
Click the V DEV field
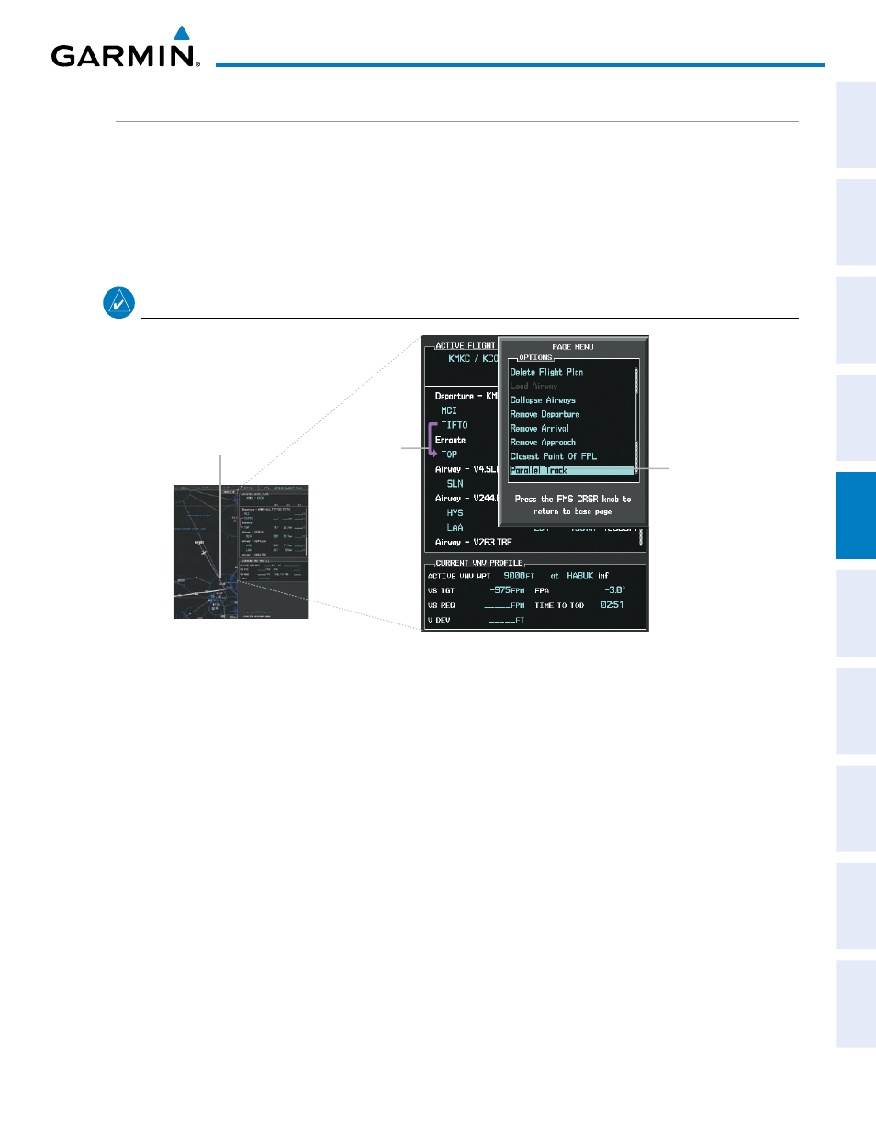coord(507,621)
